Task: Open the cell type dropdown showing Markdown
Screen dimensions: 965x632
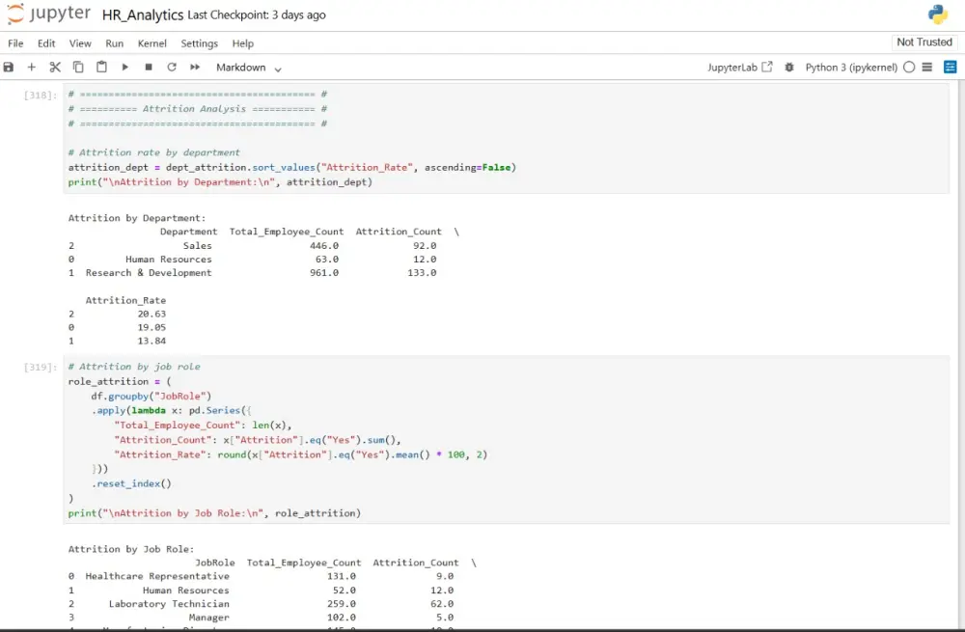Action: 244,68
